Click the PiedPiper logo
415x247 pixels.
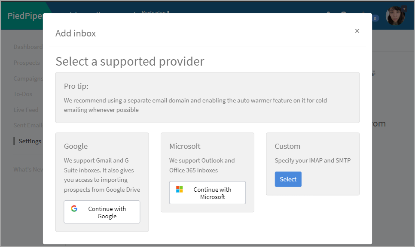pyautogui.click(x=24, y=16)
